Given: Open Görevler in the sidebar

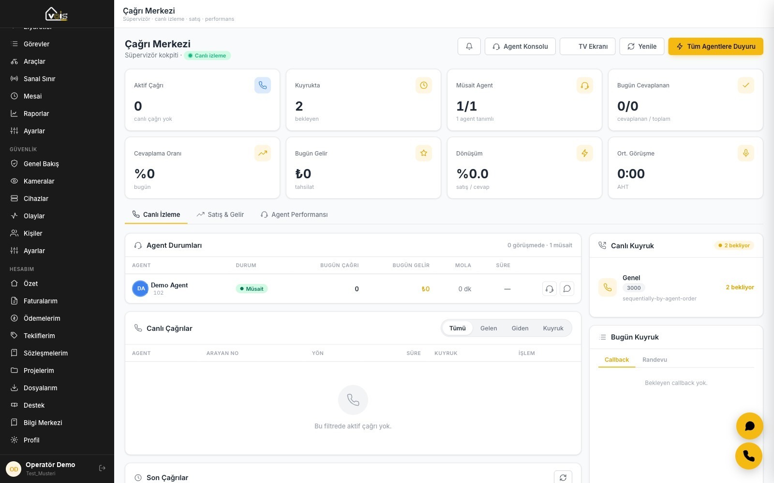Looking at the screenshot, I should click(57, 44).
